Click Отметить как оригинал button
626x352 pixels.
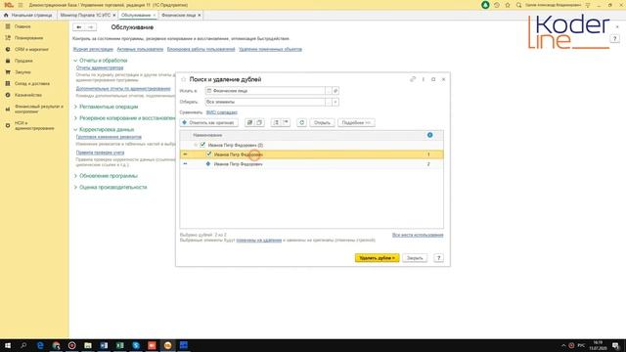208,122
